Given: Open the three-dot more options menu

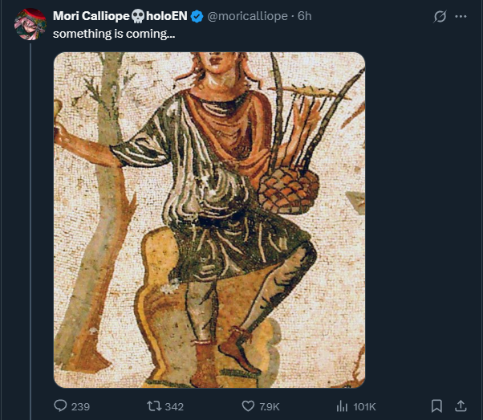Looking at the screenshot, I should point(461,16).
